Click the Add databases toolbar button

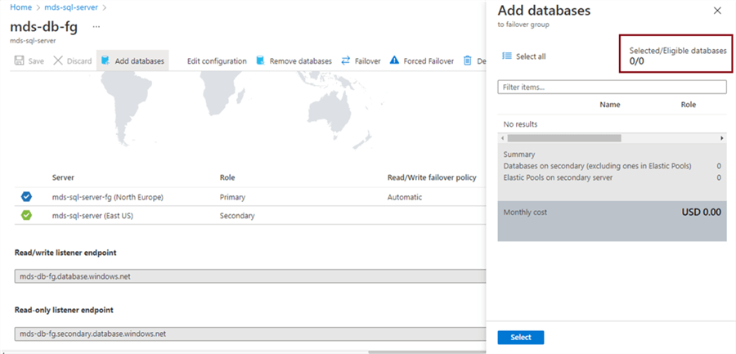pos(132,61)
